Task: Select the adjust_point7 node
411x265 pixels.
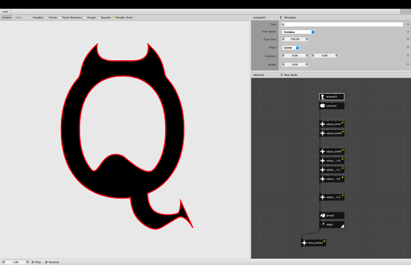Action: pos(332,124)
